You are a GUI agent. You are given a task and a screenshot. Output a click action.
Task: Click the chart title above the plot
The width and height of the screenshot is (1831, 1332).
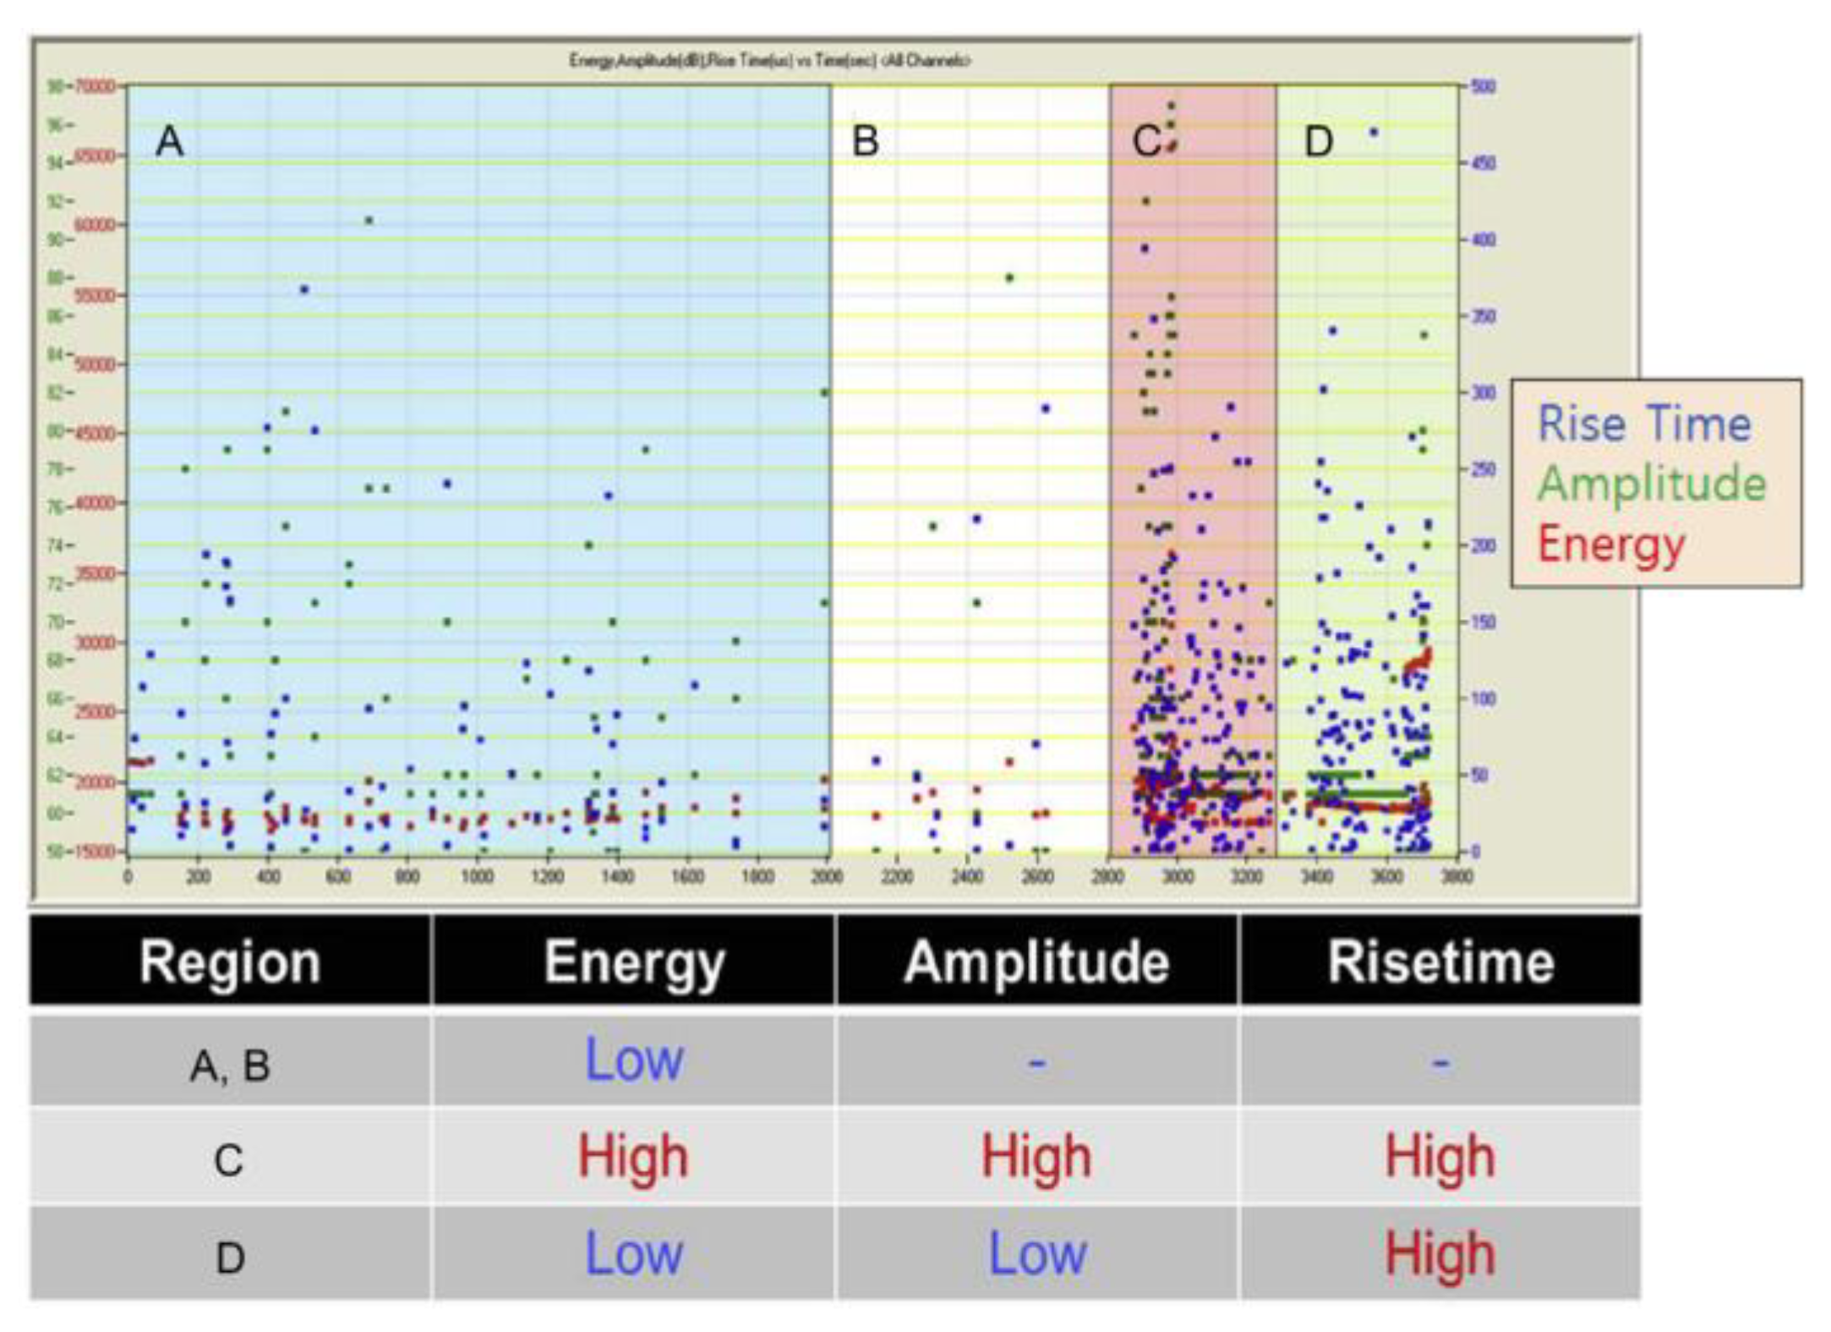[769, 61]
